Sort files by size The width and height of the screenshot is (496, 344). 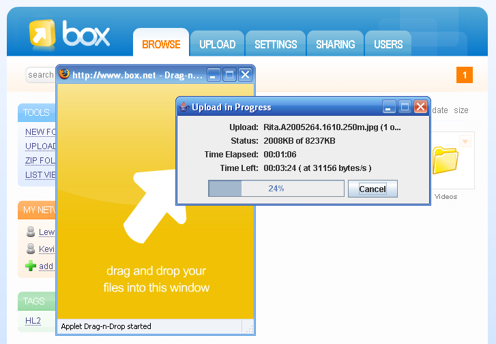pyautogui.click(x=461, y=110)
